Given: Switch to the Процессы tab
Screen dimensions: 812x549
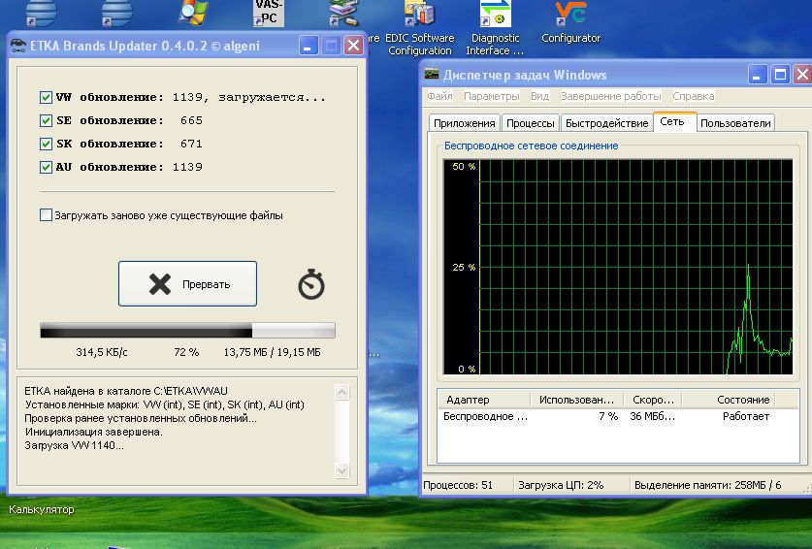Looking at the screenshot, I should (531, 123).
